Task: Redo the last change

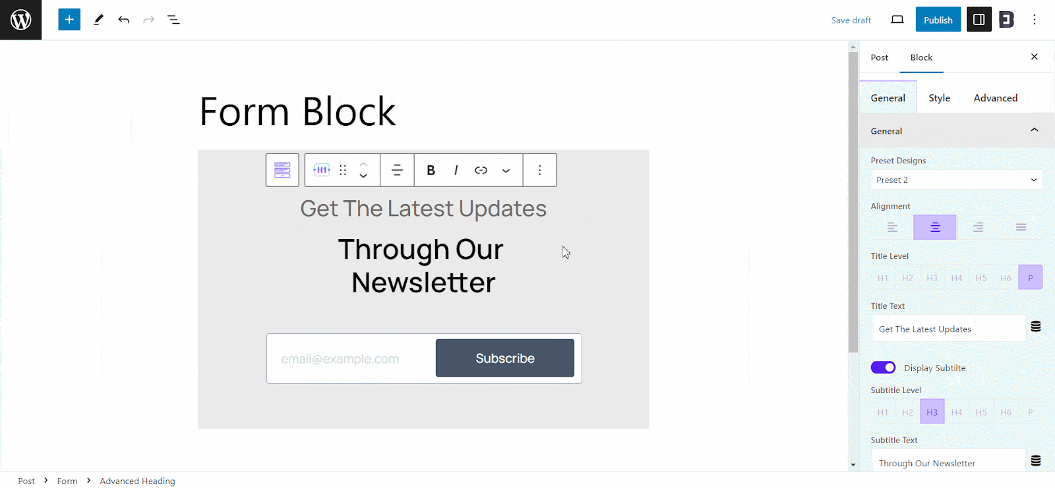Action: (148, 19)
